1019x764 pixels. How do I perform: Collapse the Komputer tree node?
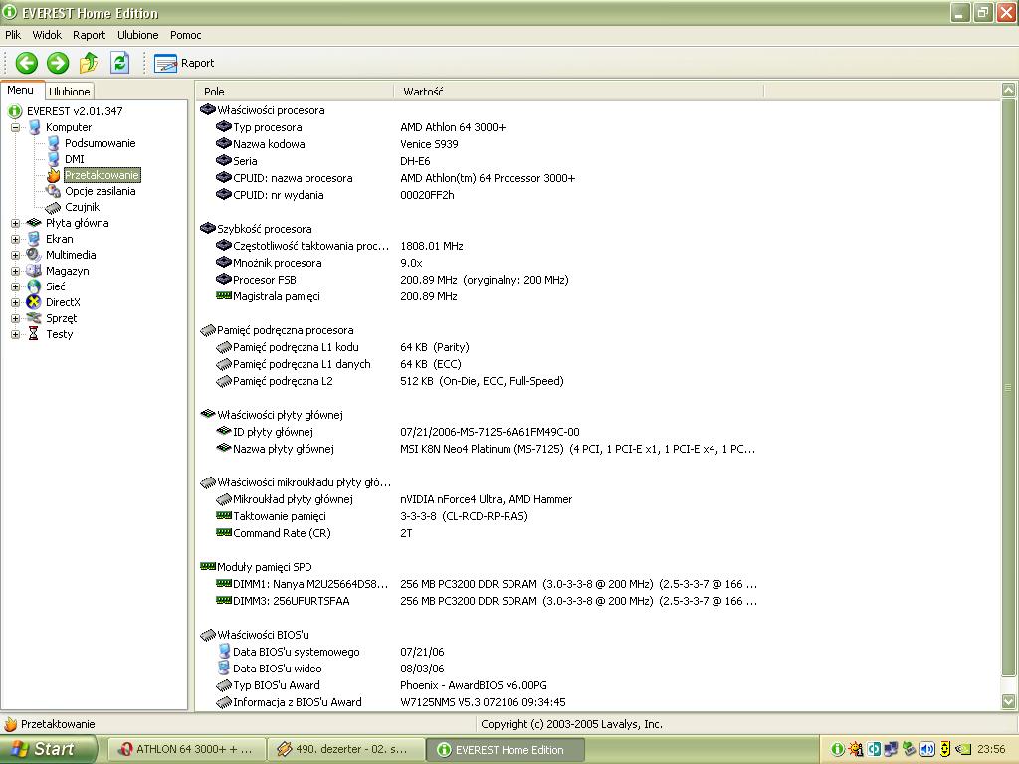click(15, 128)
